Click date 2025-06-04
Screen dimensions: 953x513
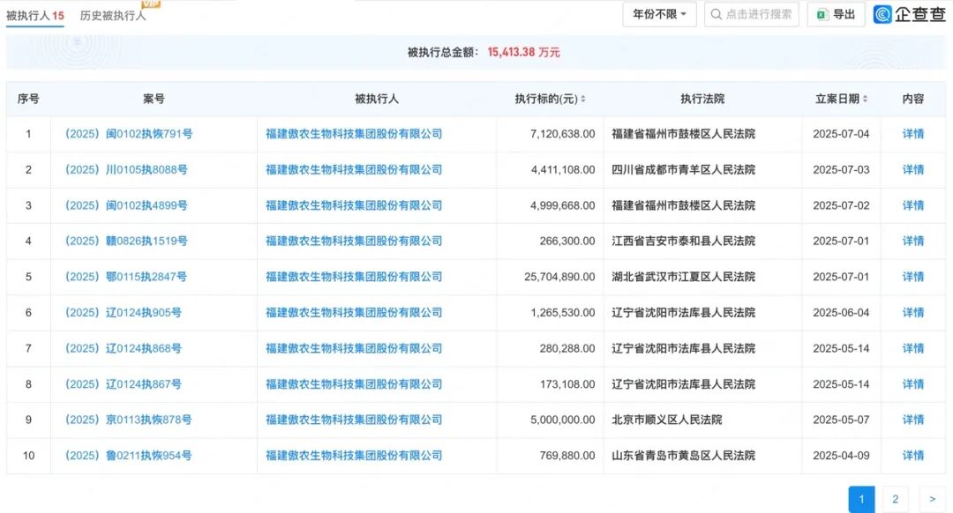point(841,313)
